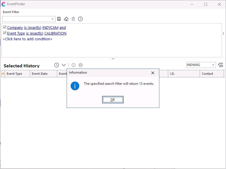Screen dimensions: 226x169
Task: Open the Event Filter combo box dropdown
Action: click(x=53, y=19)
